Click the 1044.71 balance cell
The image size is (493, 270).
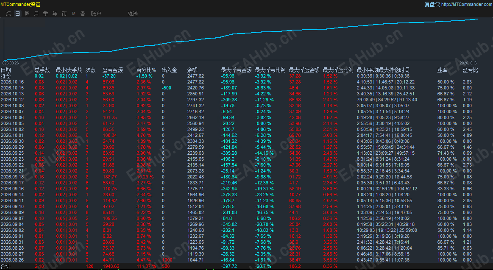click(195, 260)
